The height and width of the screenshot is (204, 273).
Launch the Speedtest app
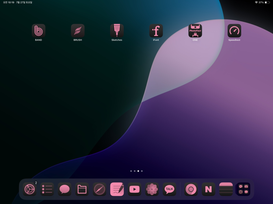(x=234, y=31)
